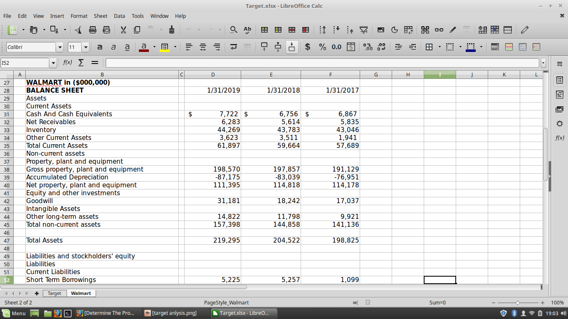Click the Sum=0 status bar field
The width and height of the screenshot is (568, 319).
(x=437, y=302)
